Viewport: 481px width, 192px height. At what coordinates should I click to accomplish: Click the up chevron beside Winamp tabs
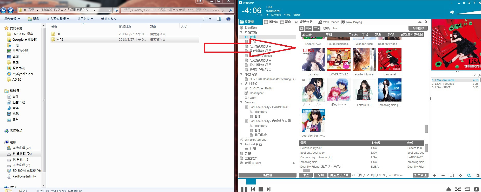420,22
